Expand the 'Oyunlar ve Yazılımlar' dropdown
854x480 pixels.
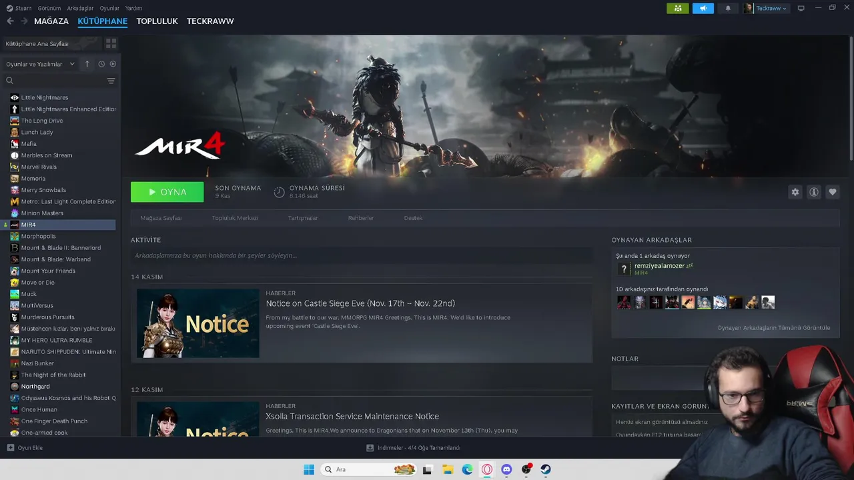(x=40, y=64)
